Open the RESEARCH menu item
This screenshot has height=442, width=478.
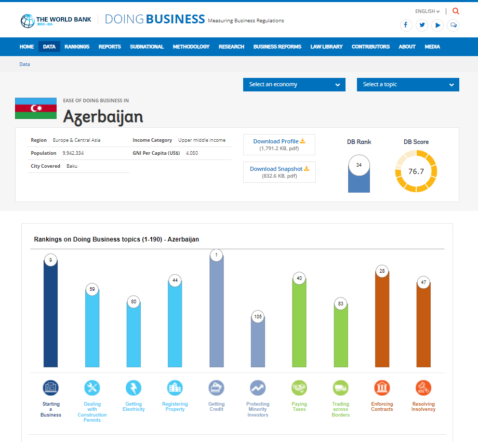[x=231, y=47]
